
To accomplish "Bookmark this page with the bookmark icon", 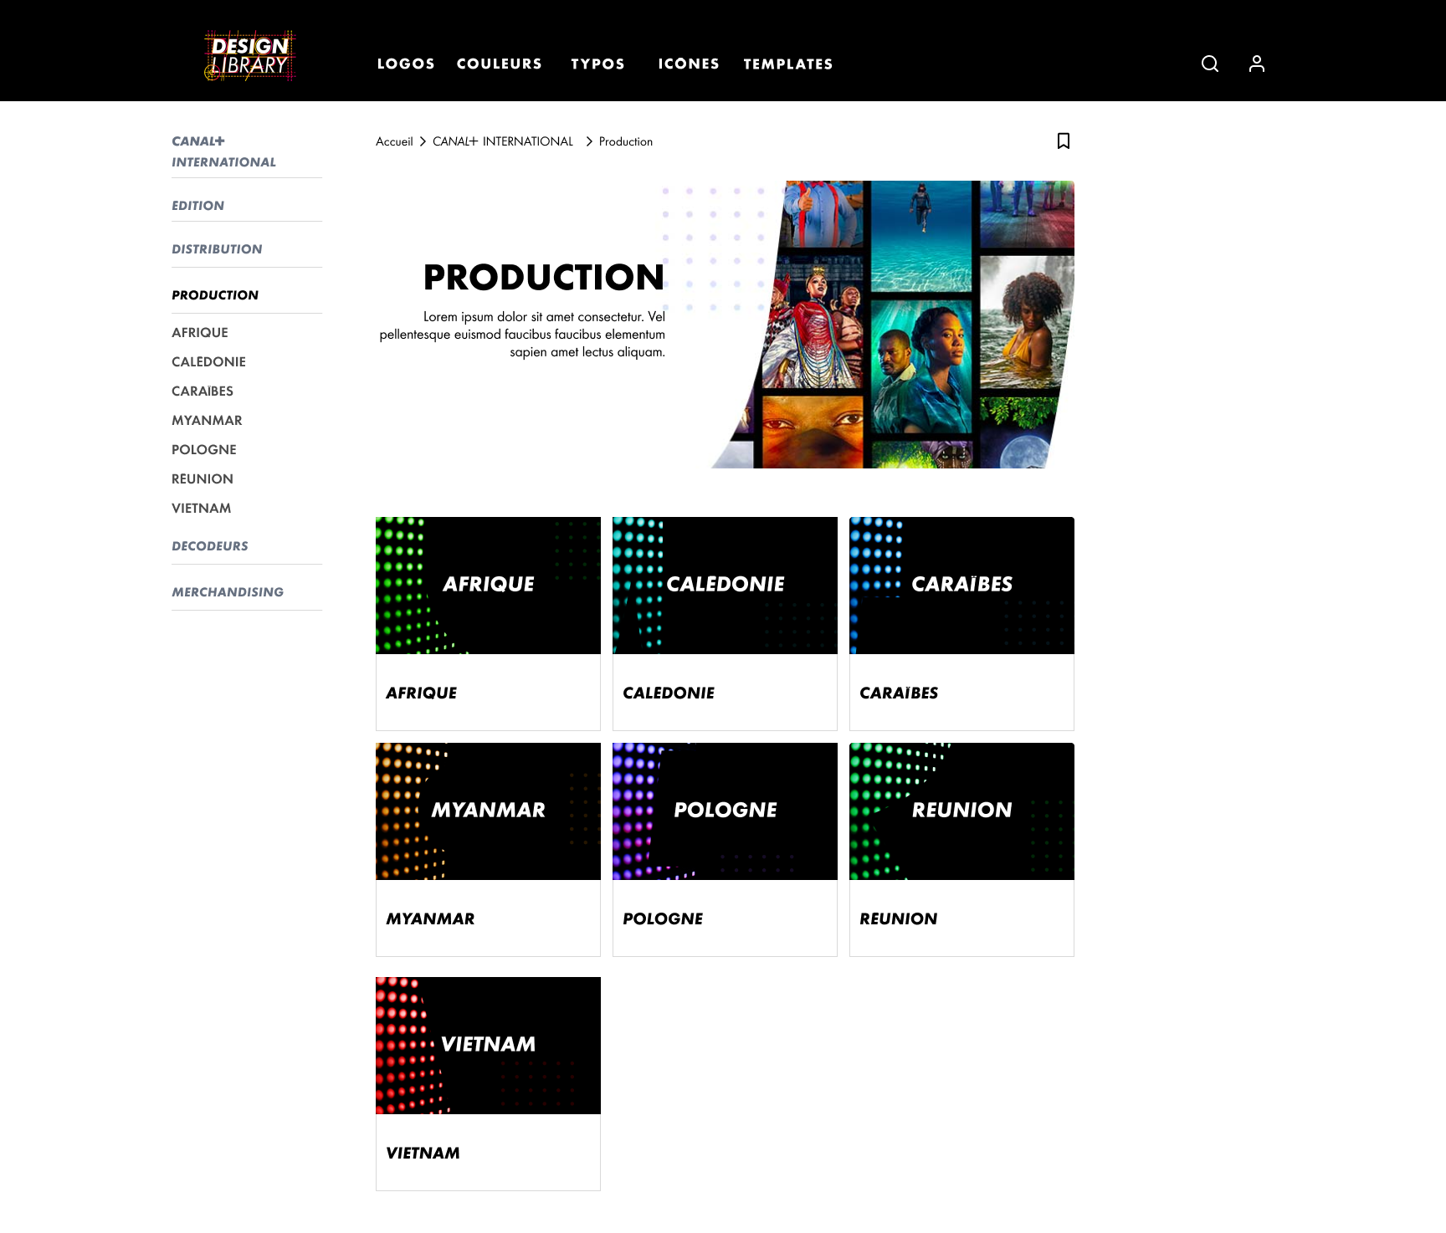I will tap(1064, 141).
